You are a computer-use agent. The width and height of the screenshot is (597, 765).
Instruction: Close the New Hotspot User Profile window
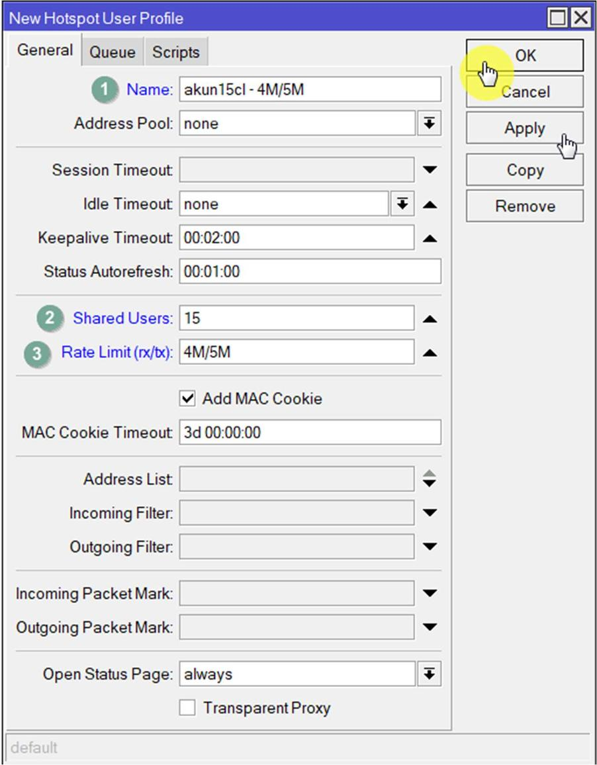(580, 18)
